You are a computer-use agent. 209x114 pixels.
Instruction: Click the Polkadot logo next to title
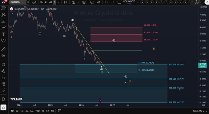point(12,9)
